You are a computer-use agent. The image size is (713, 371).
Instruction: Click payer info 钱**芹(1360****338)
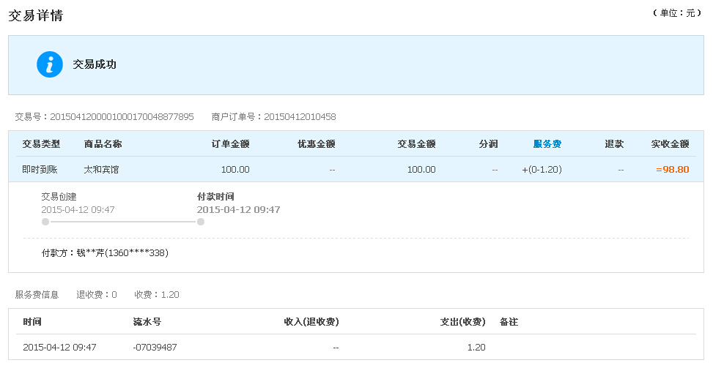pos(122,253)
